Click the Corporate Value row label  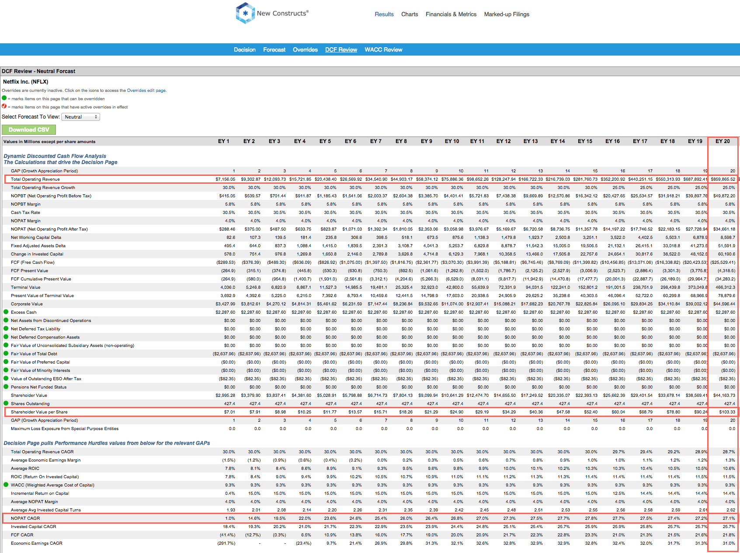(27, 304)
